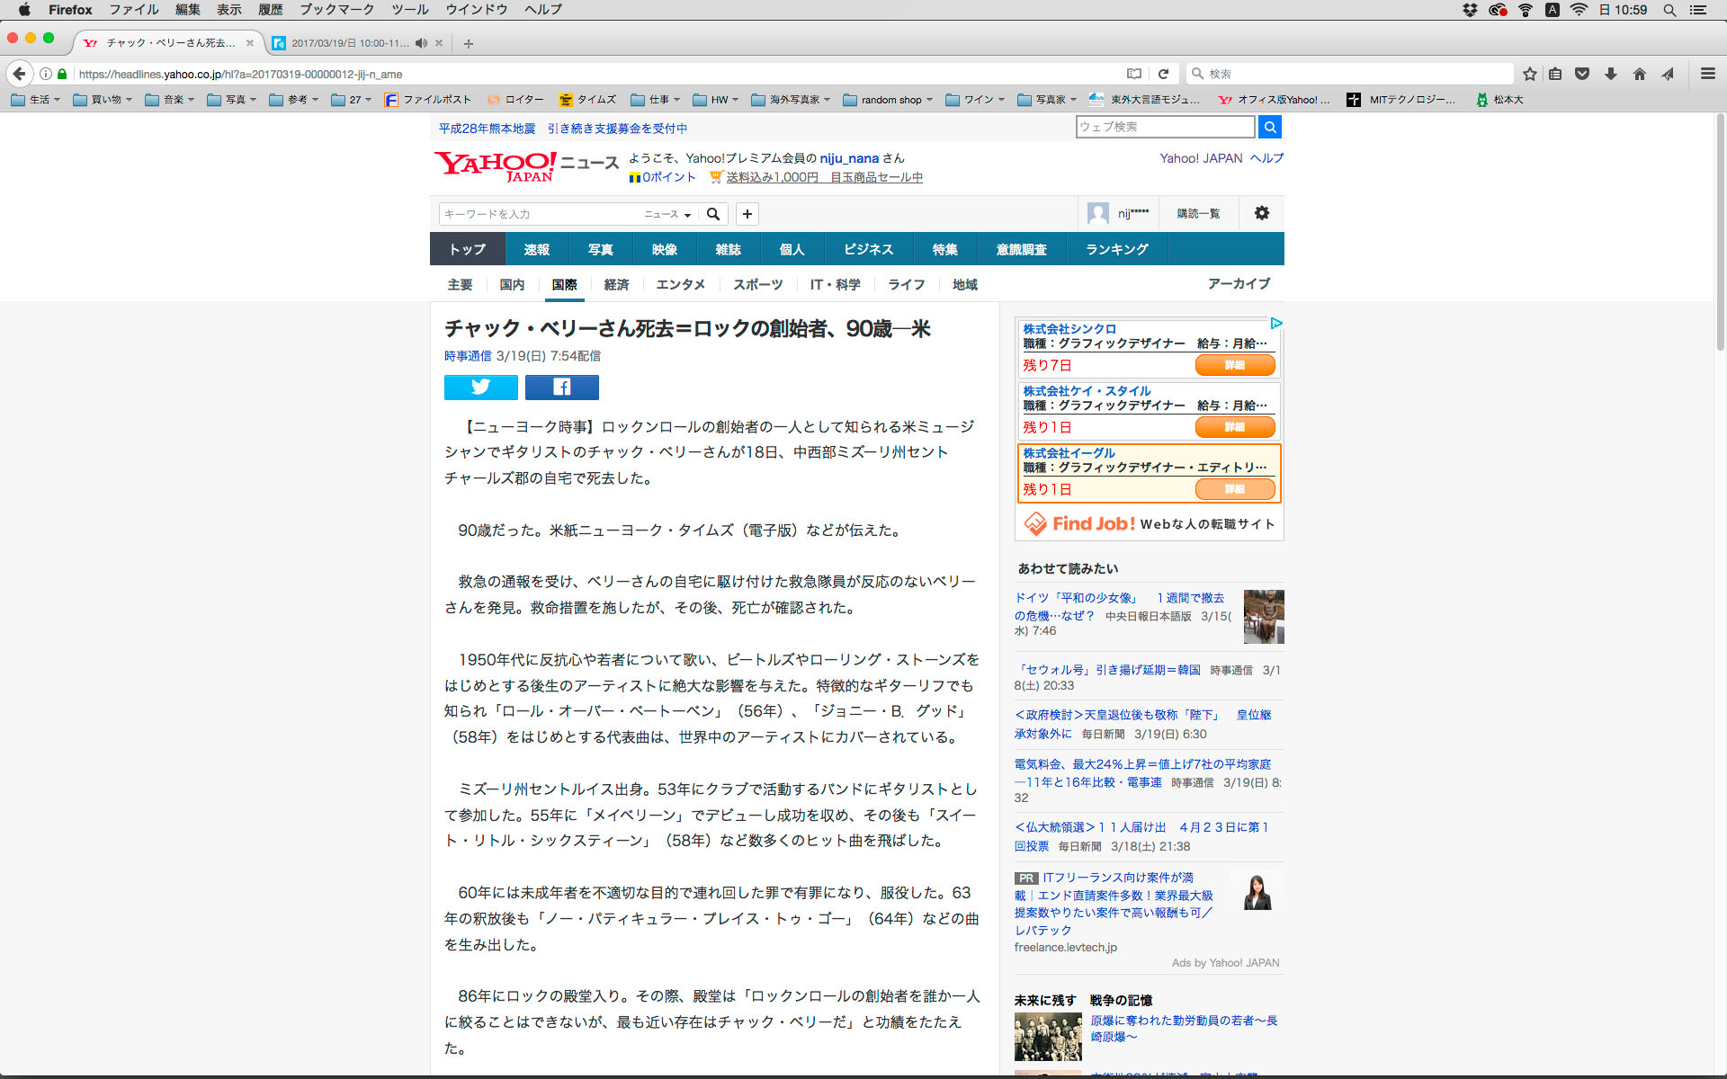This screenshot has width=1727, height=1079.
Task: Mute audio on the second tab
Action: point(421,42)
